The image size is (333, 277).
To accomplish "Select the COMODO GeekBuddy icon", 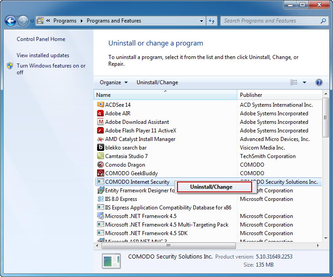I will (x=101, y=173).
